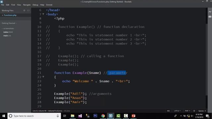Open main.css in project tree
The width and height of the screenshot is (212, 119).
point(7,36)
